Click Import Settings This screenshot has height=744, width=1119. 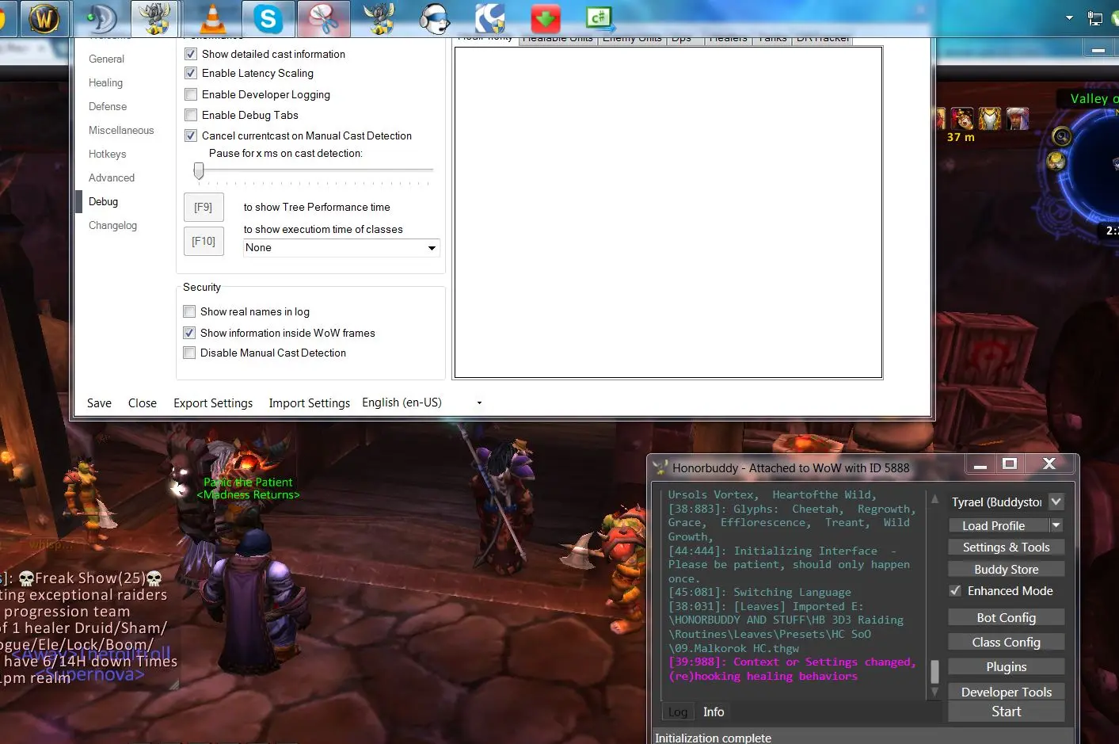pos(310,403)
